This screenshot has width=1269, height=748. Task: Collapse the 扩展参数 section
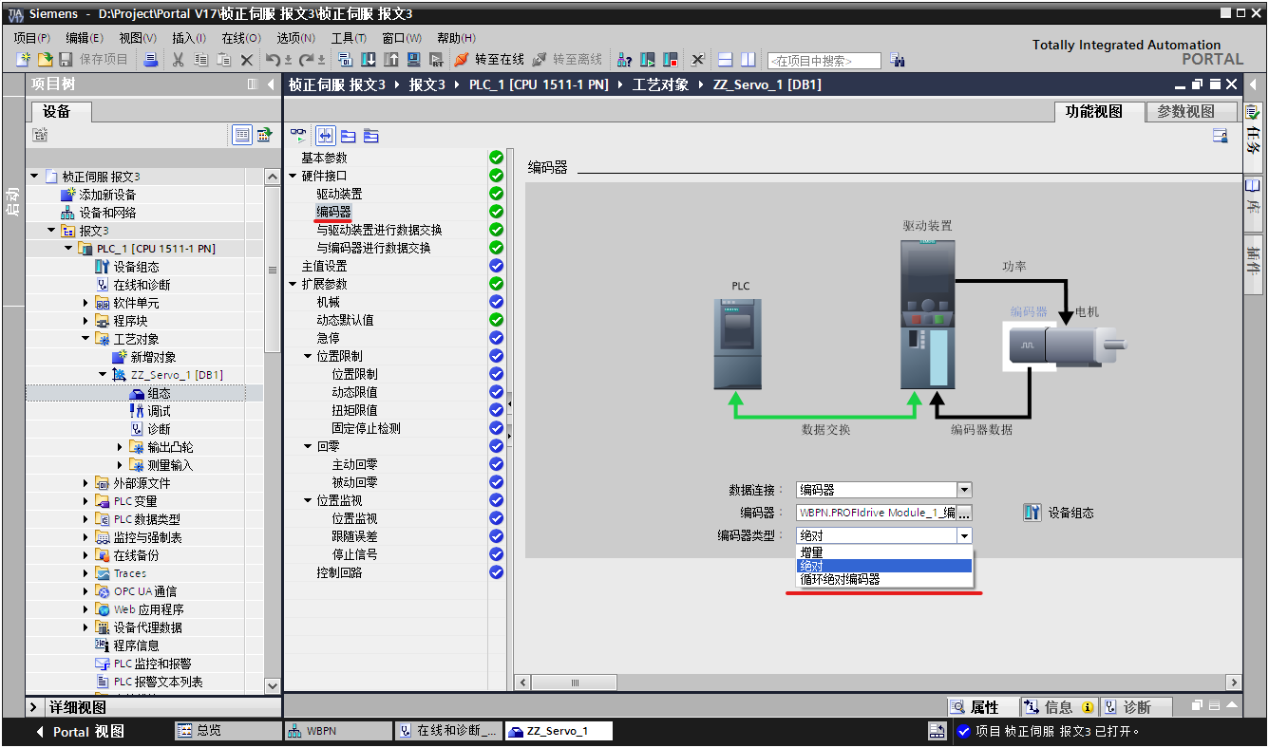(x=294, y=284)
